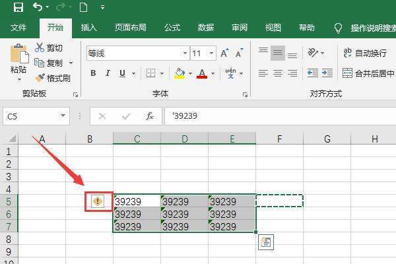Click the formula bar showing '39239
Screen dimensions: 396x264
coord(277,116)
